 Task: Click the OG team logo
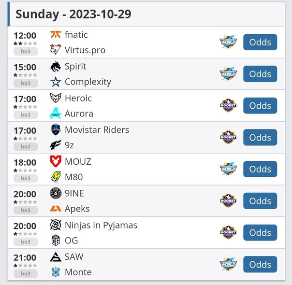coord(56,240)
